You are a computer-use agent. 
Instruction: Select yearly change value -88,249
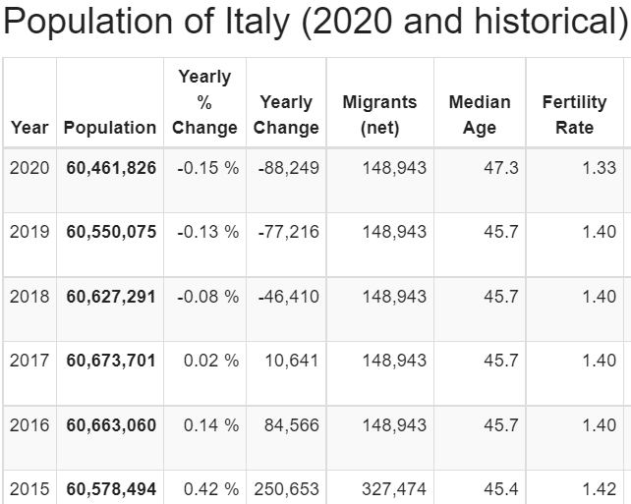(289, 168)
